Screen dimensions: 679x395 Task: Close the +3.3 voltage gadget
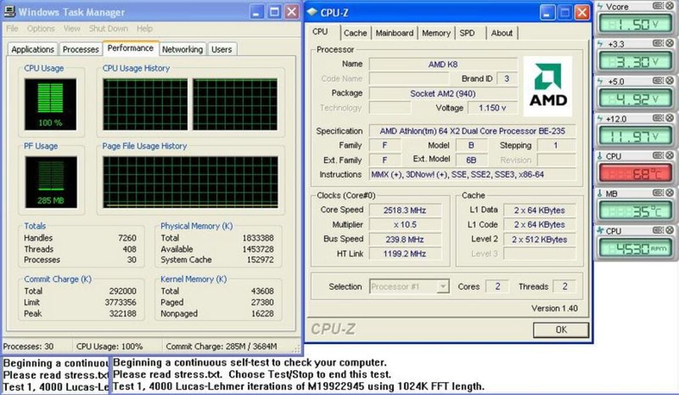coord(669,43)
